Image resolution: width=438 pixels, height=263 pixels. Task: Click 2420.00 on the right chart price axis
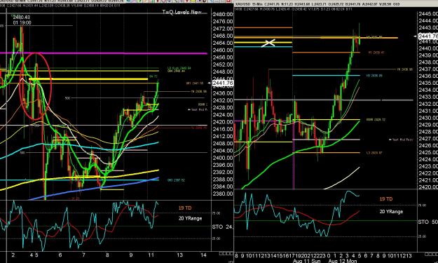pos(428,187)
